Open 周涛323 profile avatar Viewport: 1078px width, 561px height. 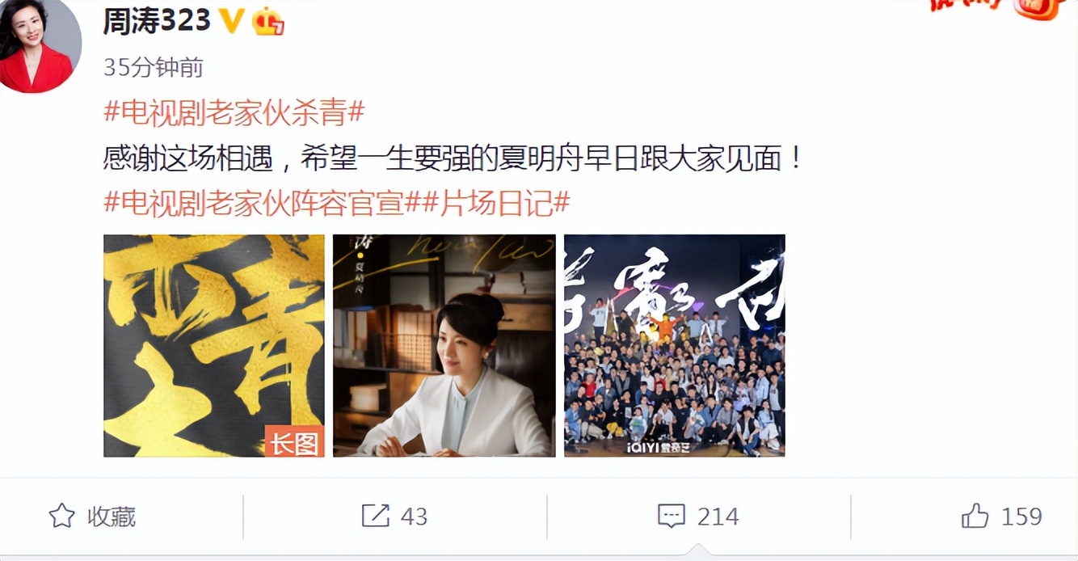coord(40,46)
